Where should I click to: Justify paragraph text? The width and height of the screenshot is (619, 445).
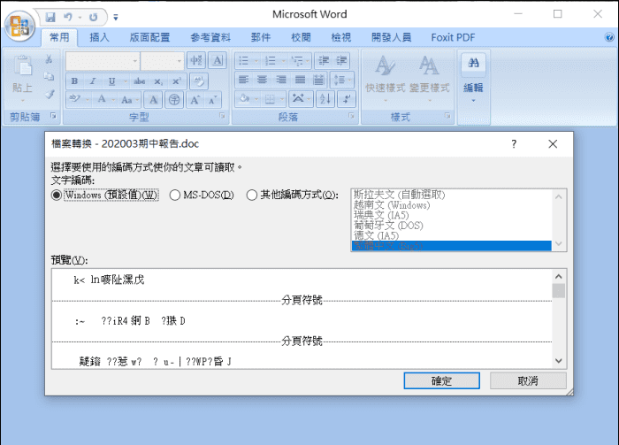300,81
